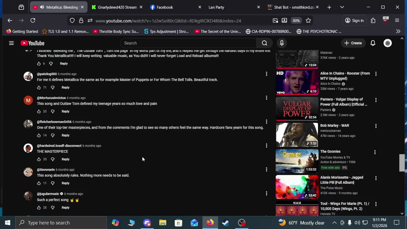Click the Create button
The height and width of the screenshot is (229, 407).
[x=353, y=43]
